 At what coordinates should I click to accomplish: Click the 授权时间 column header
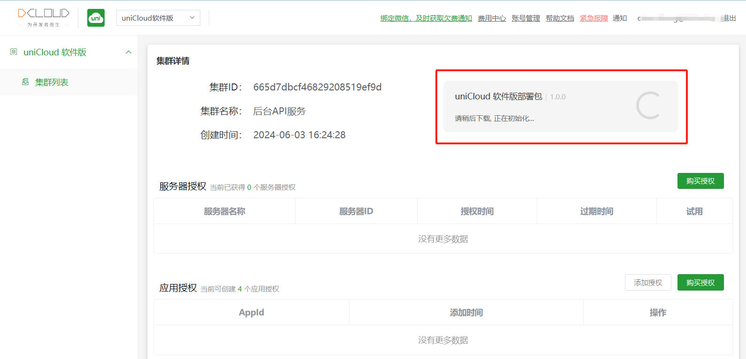click(477, 211)
